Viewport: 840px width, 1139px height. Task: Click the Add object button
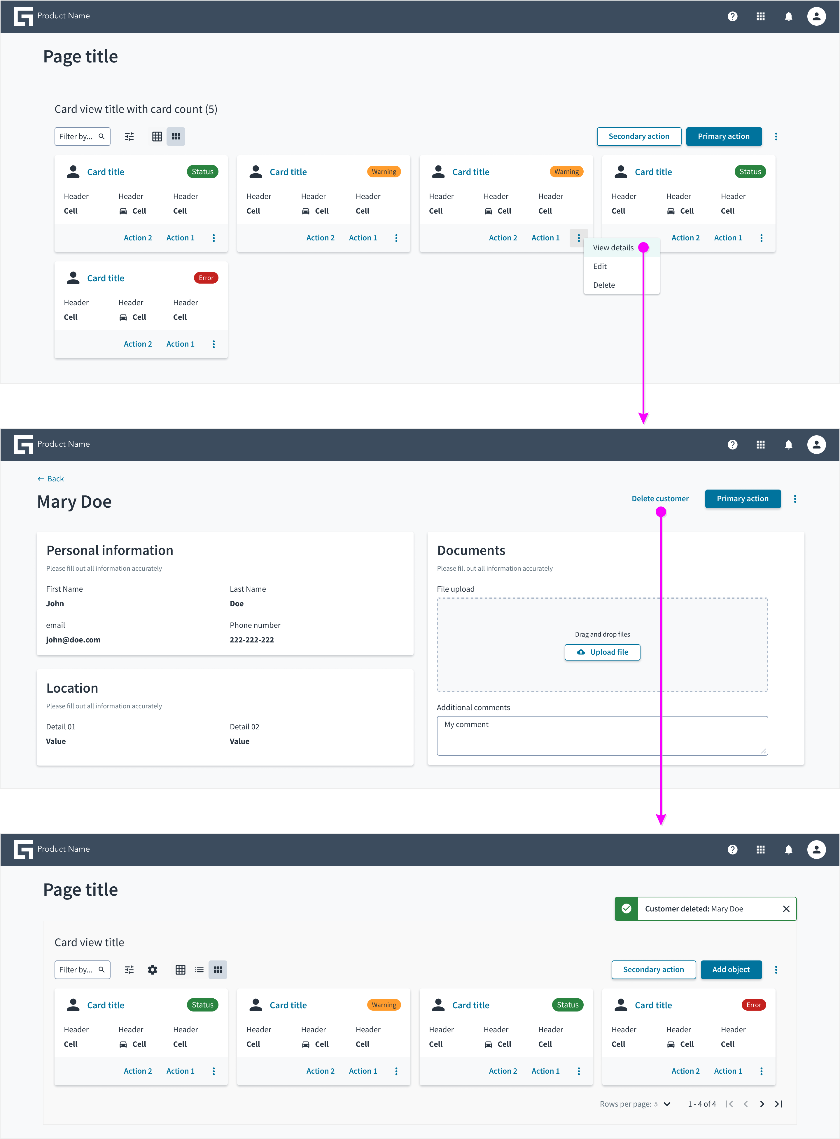(731, 970)
